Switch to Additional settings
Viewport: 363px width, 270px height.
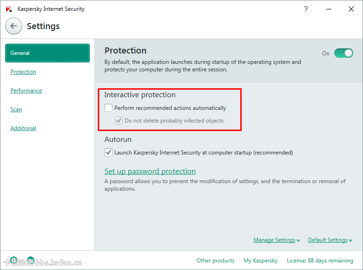point(23,128)
